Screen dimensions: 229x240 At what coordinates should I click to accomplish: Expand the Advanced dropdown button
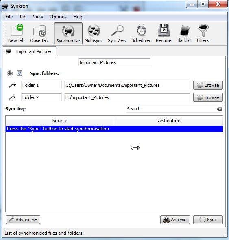tap(23, 220)
